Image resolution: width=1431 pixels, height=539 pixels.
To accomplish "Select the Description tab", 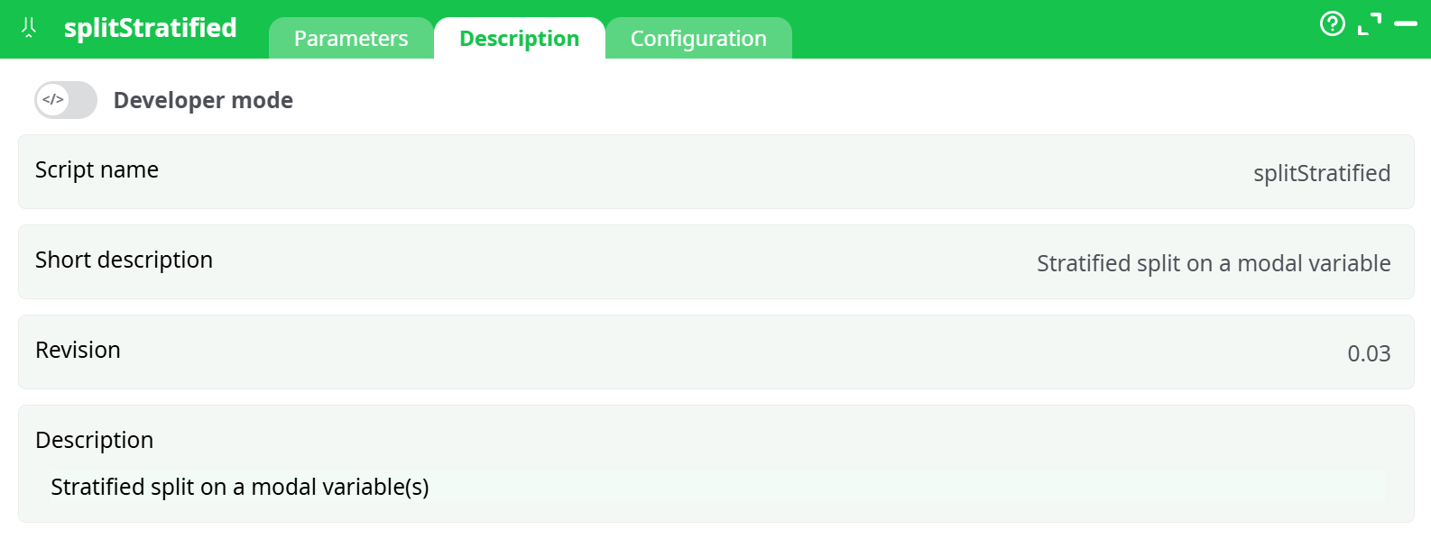I will click(x=520, y=38).
